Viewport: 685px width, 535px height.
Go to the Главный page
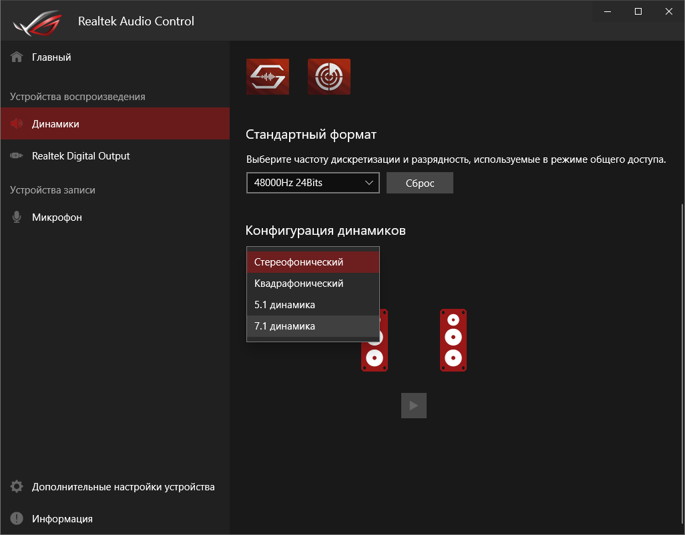[x=51, y=57]
